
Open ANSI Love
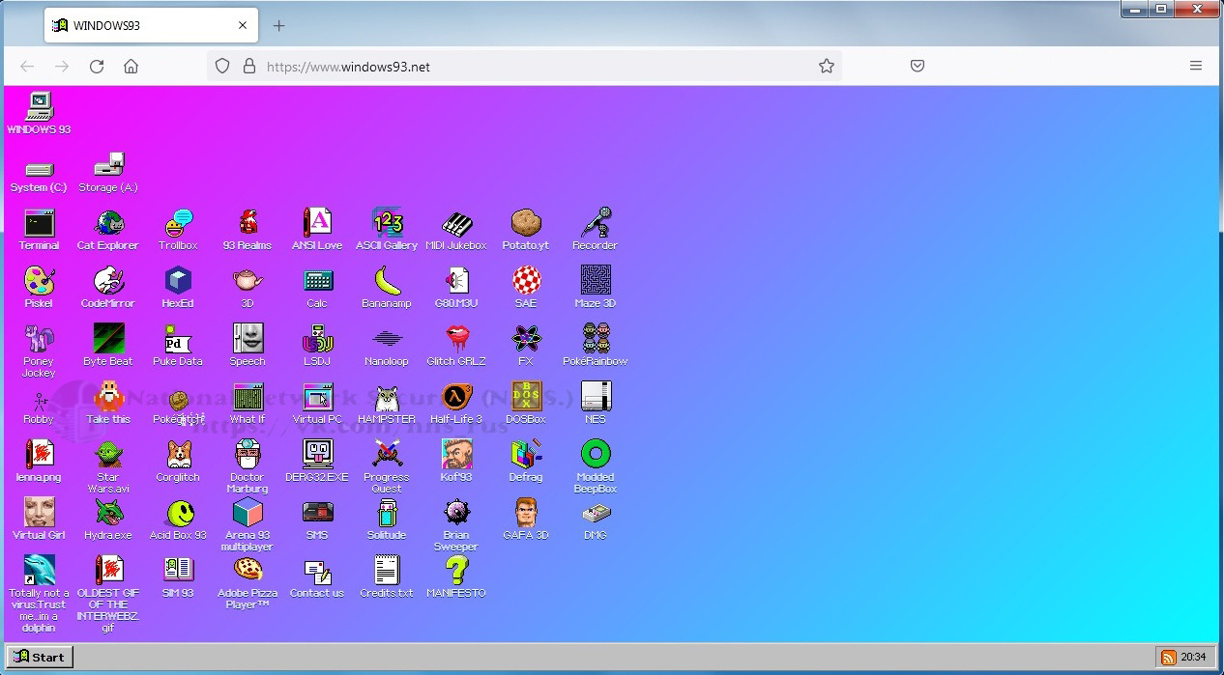click(x=317, y=223)
